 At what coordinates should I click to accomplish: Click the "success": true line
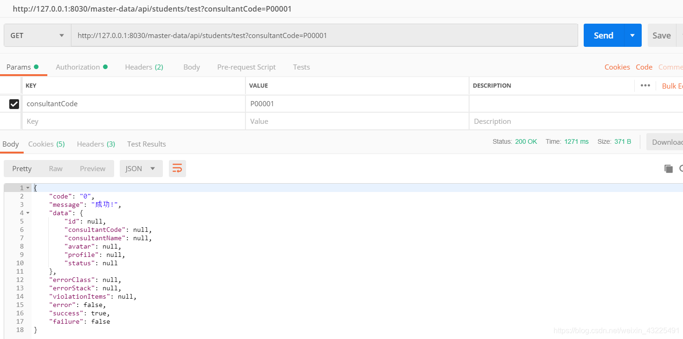[x=79, y=313]
